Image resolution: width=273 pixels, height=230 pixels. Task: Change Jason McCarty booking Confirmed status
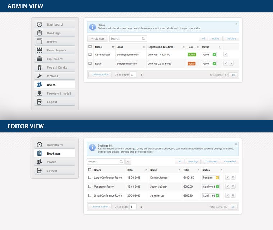click(x=211, y=187)
